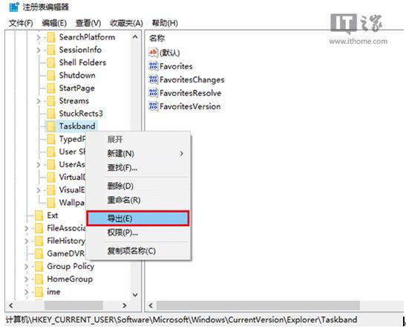Viewport: 406px width, 327px height.
Task: Open the 文件(F) menu
Action: pos(21,23)
